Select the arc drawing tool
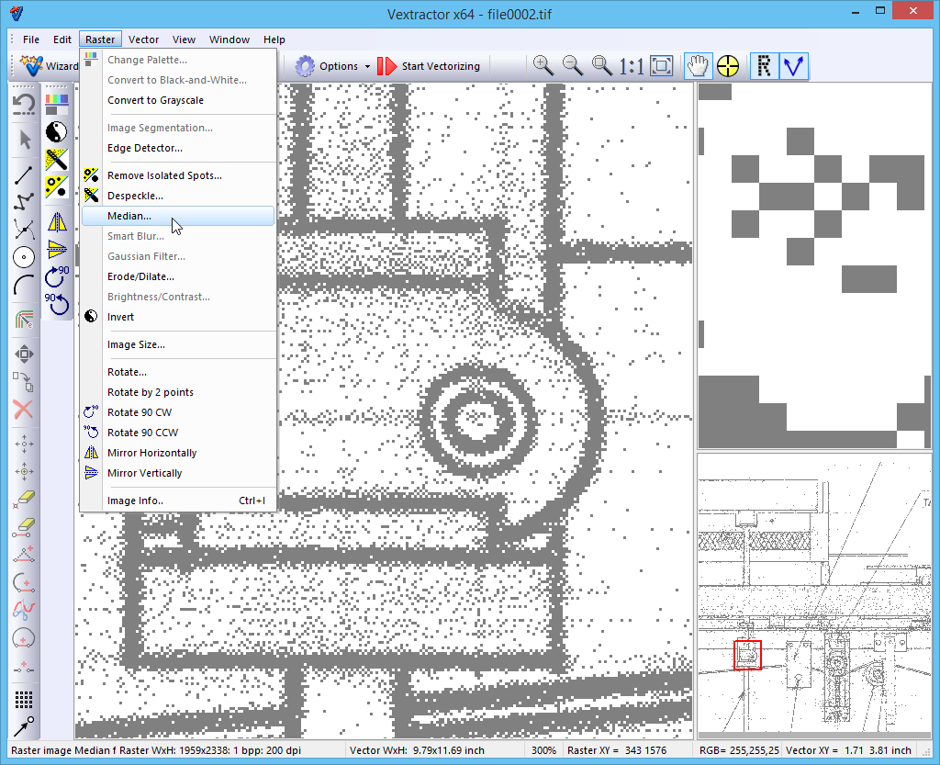Viewport: 940px width, 765px height. point(25,287)
